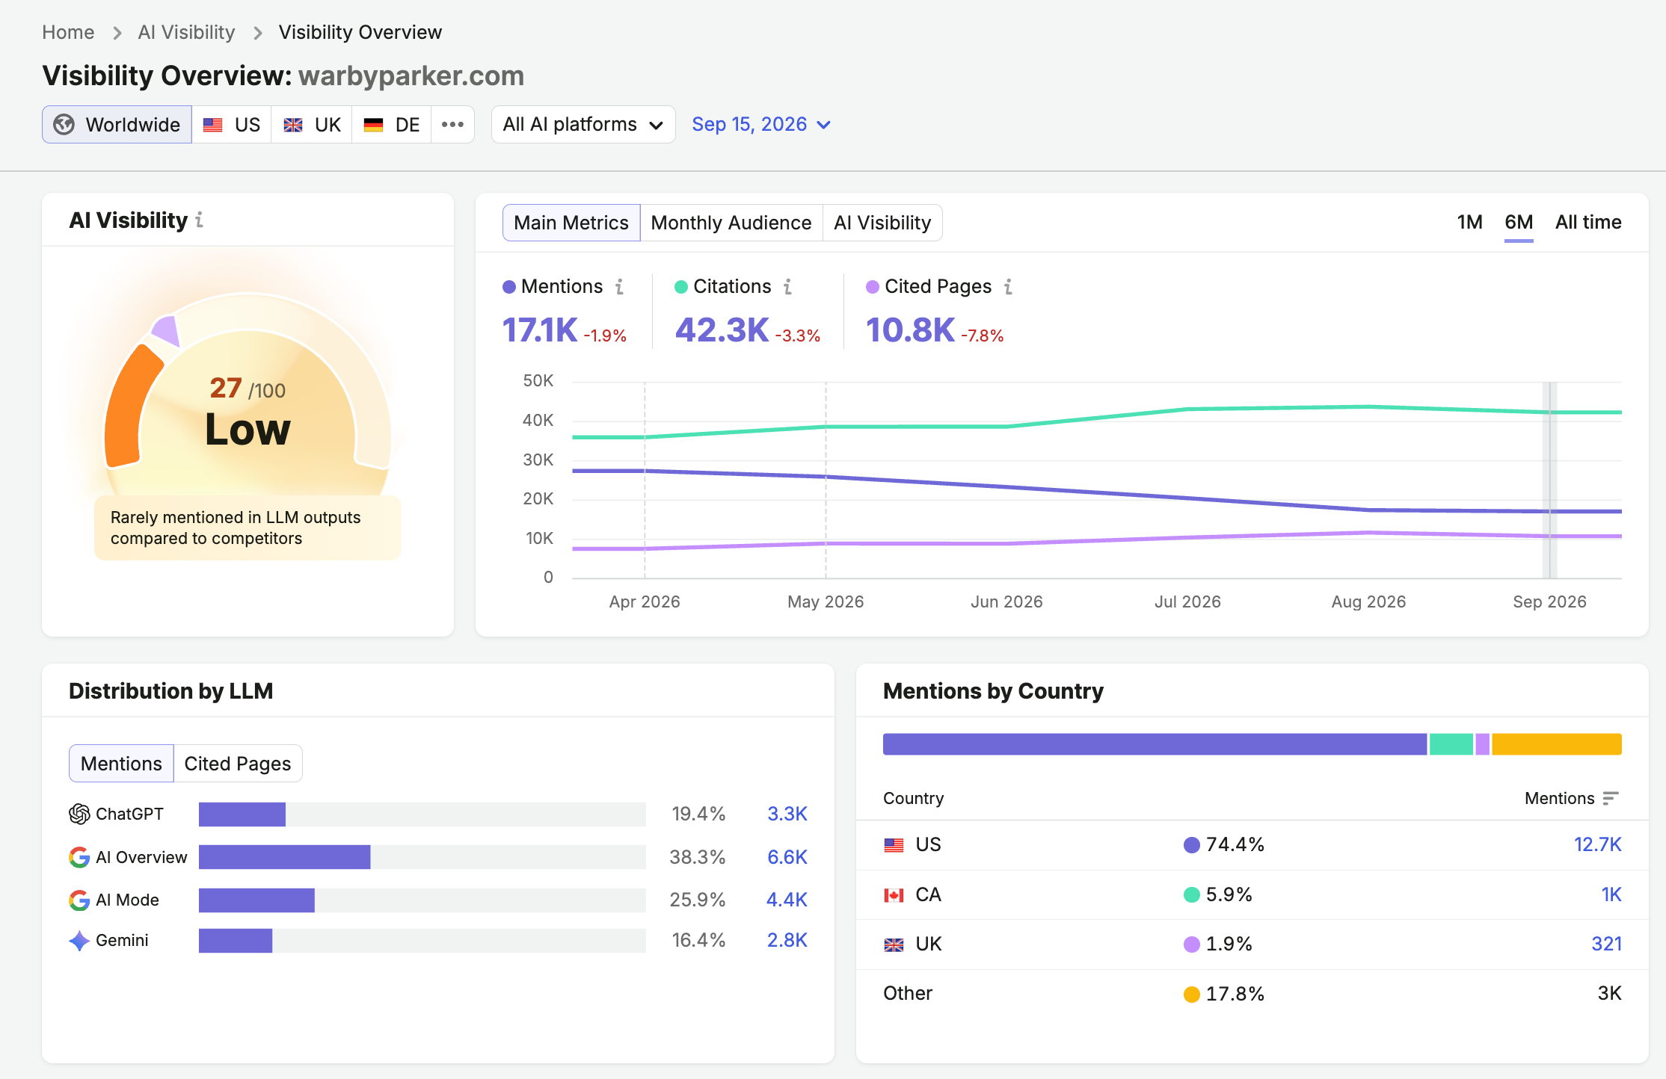Click the Gemini distribution progress bar
The width and height of the screenshot is (1666, 1079).
[422, 941]
